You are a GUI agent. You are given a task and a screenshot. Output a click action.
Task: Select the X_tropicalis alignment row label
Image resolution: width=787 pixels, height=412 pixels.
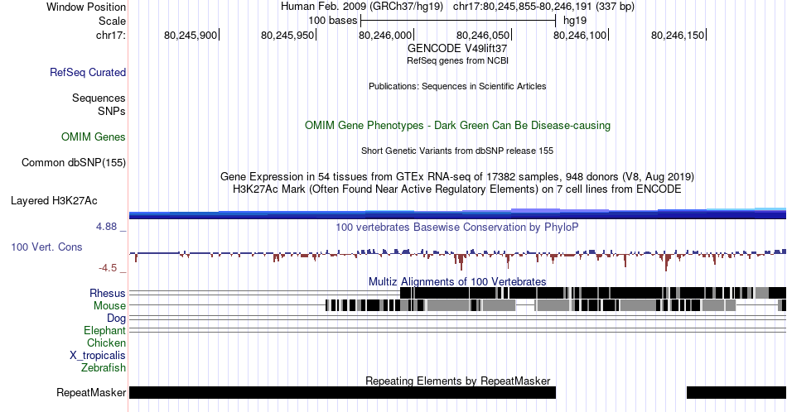(x=98, y=355)
